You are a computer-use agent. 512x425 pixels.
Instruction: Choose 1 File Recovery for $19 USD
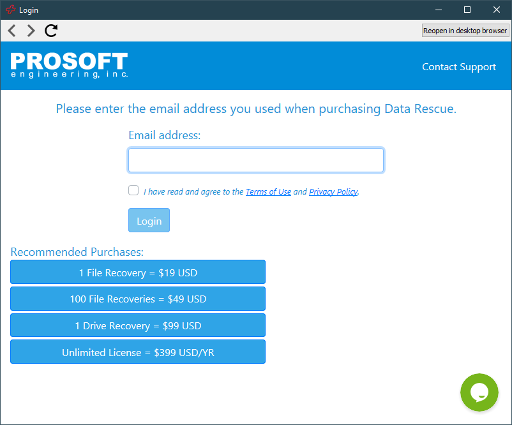click(x=138, y=272)
